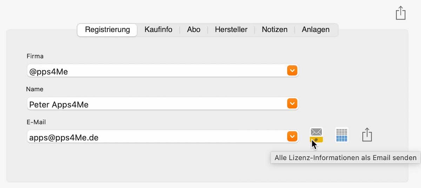
Task: Select the Hersteller tab
Action: pyautogui.click(x=231, y=30)
